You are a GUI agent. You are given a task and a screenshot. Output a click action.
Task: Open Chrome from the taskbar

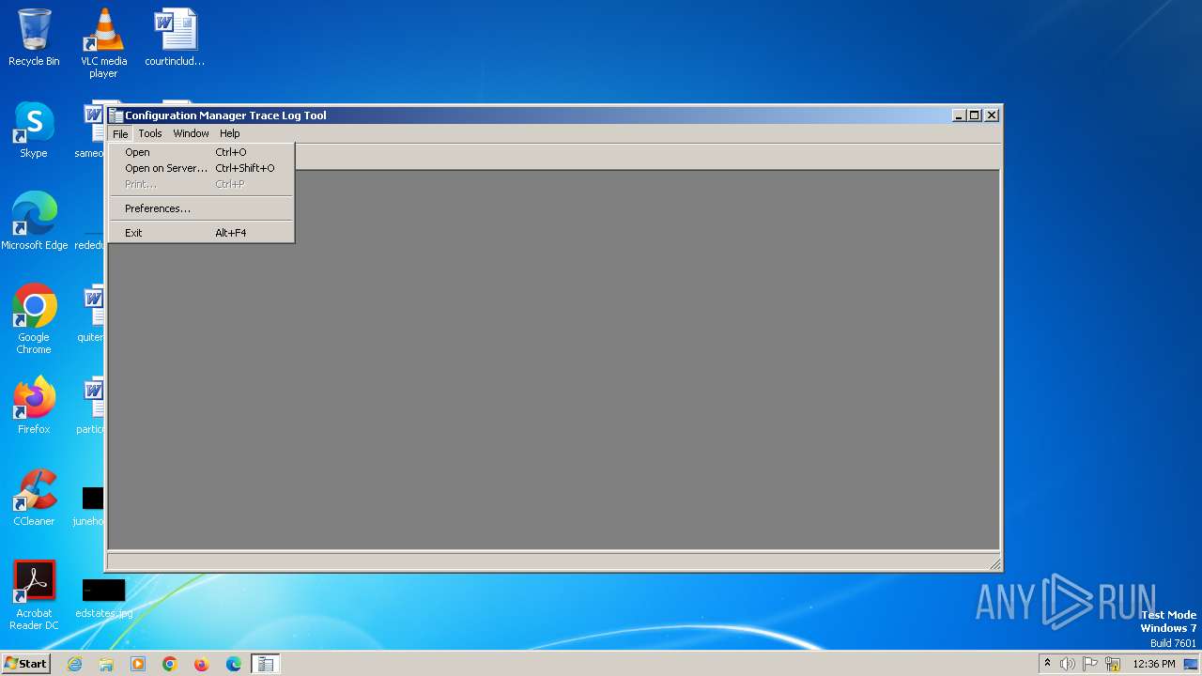[x=170, y=664]
